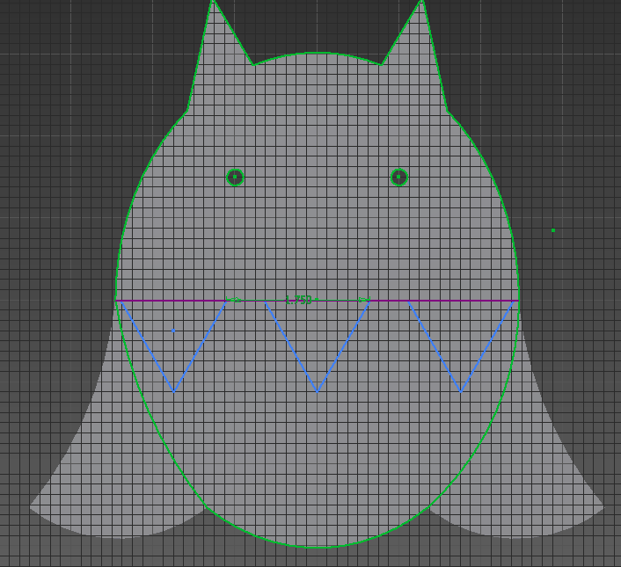Screen dimensions: 621x567
Task: Select the left small eye circle
Action: point(235,178)
